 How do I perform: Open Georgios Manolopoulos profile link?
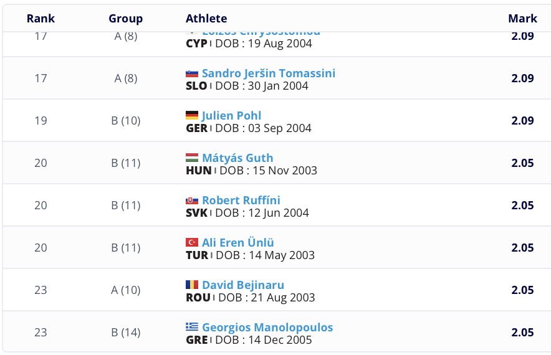(267, 328)
